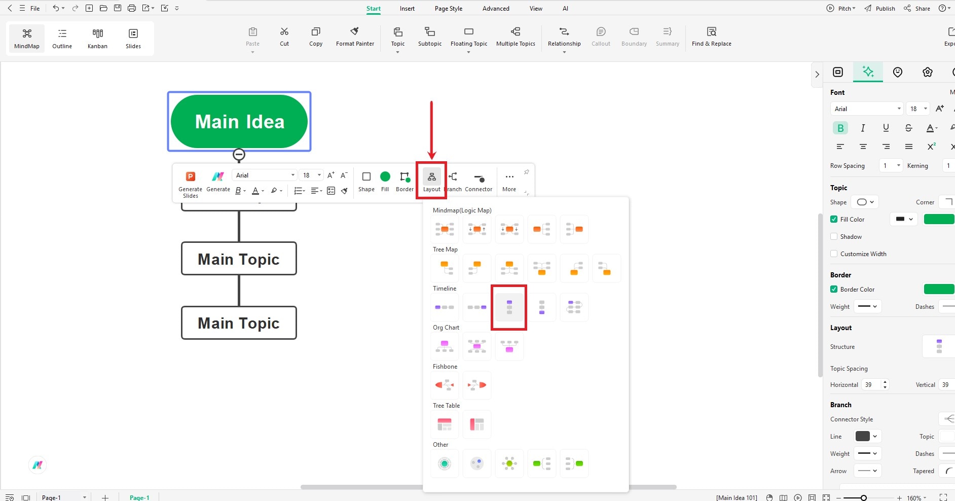Select the radial circle layout under Other
The image size is (955, 501).
pos(445,463)
